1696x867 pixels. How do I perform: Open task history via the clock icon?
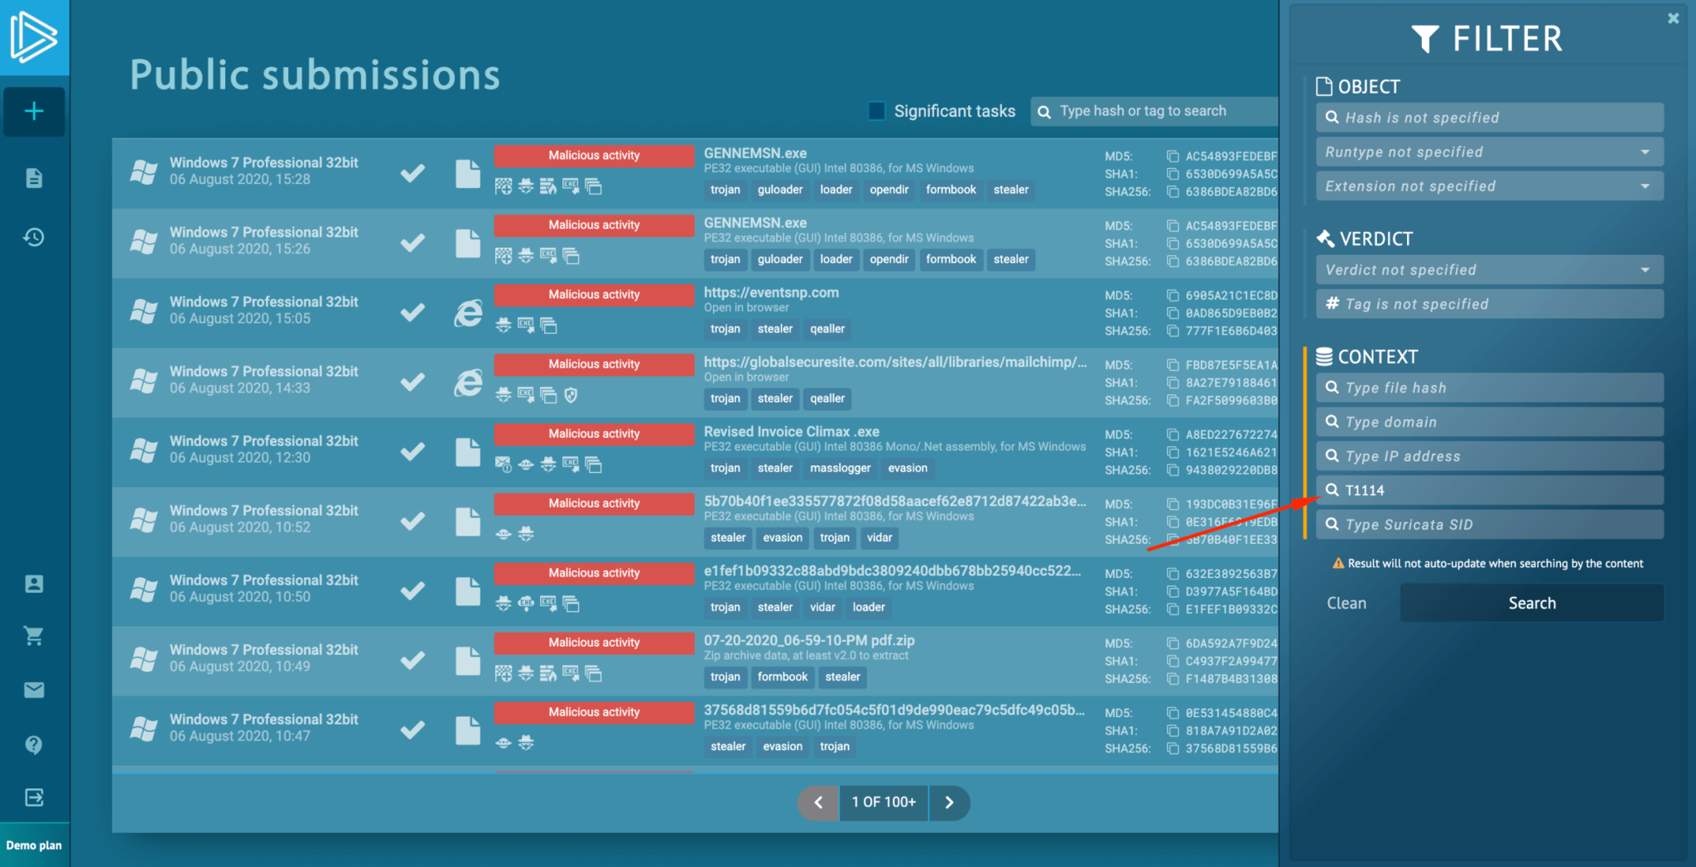tap(34, 238)
